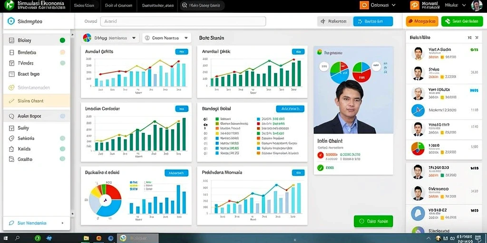Click the Bioiney sidebar icon
Image resolution: width=487 pixels, height=243 pixels.
[x=12, y=40]
